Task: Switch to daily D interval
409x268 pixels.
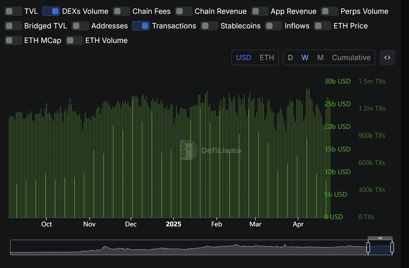Action: click(x=290, y=58)
